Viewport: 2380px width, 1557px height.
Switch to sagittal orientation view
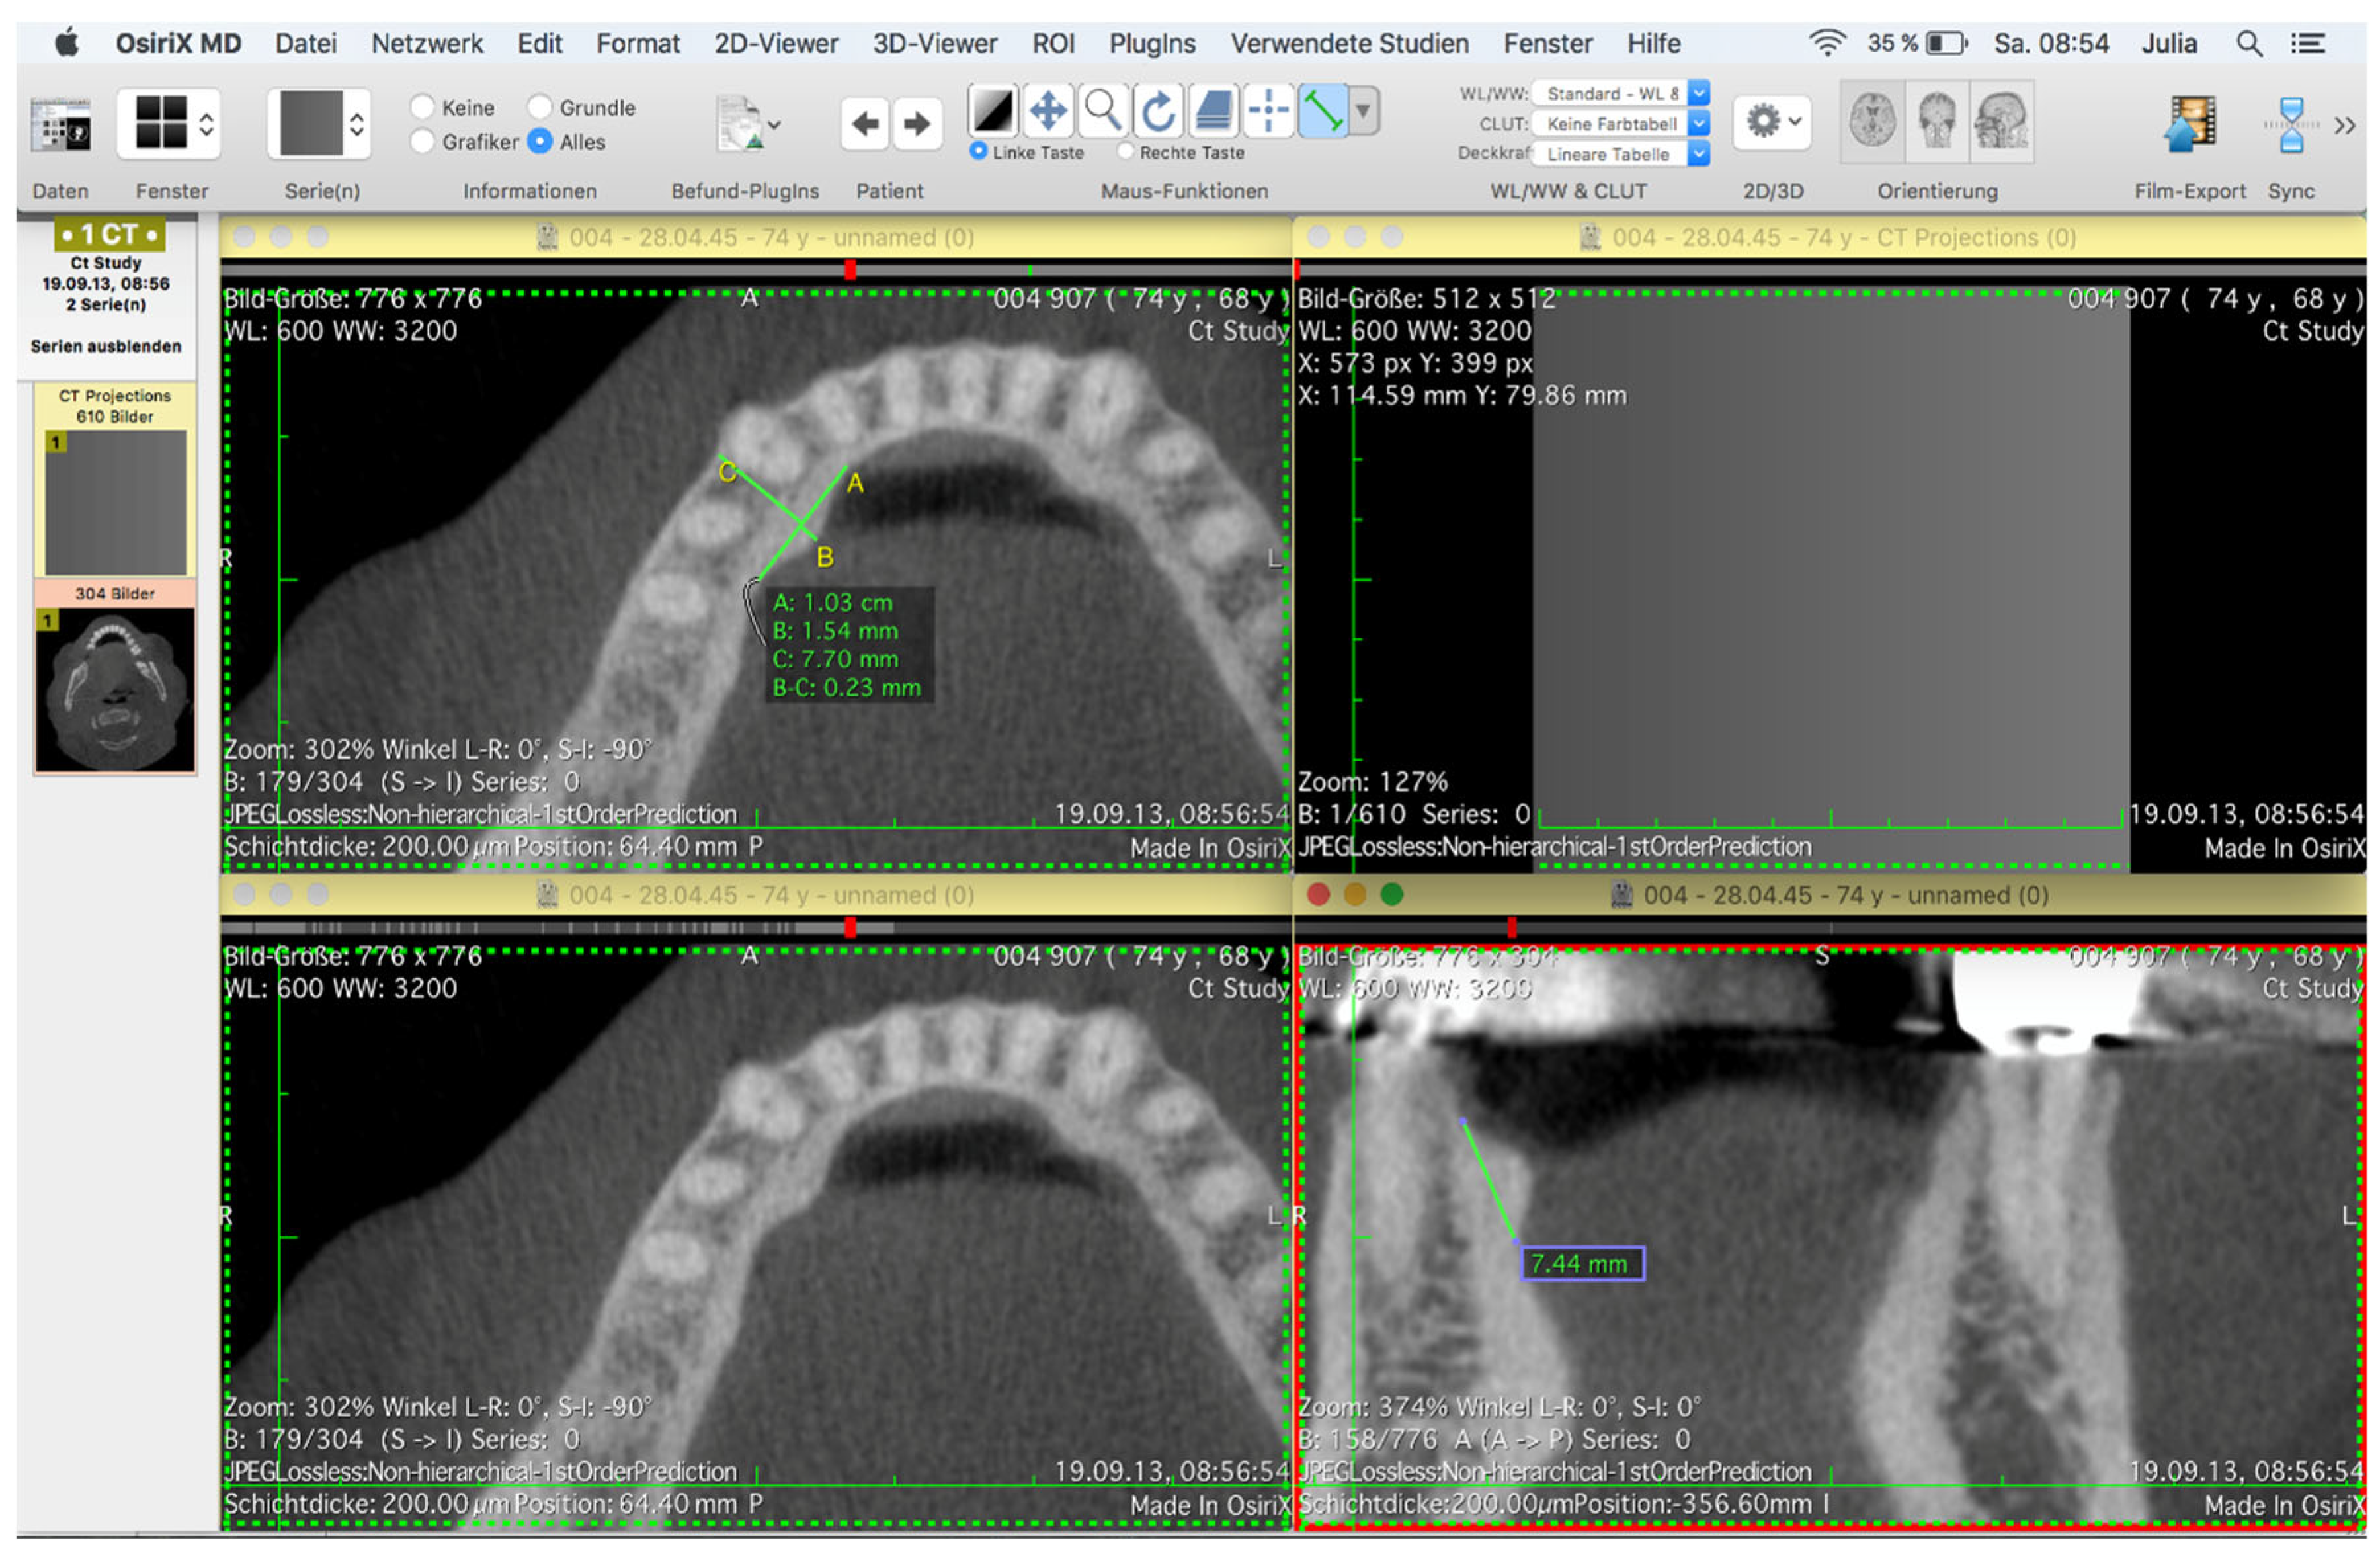2001,121
